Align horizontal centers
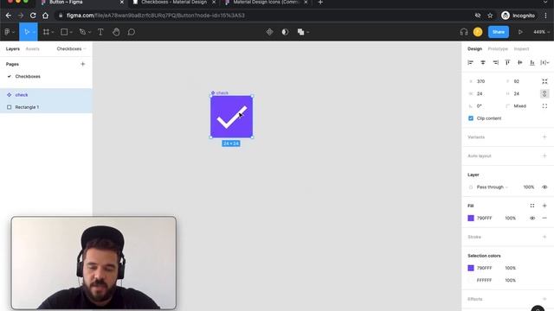554x311 pixels. [x=483, y=62]
